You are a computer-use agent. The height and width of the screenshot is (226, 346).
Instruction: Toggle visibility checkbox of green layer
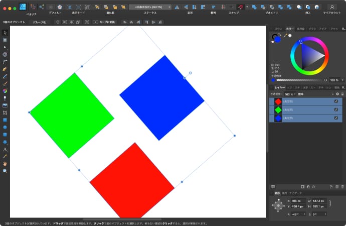336,110
